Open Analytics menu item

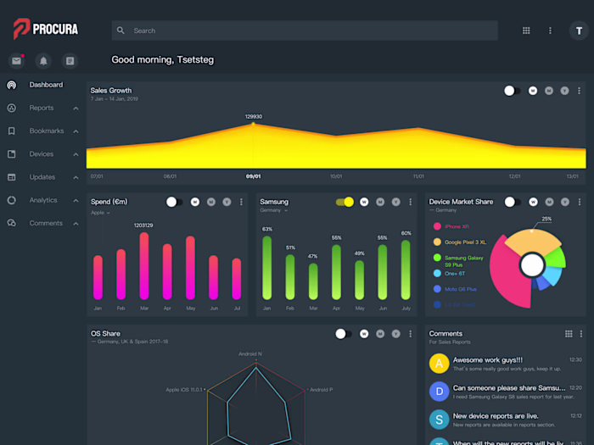43,200
